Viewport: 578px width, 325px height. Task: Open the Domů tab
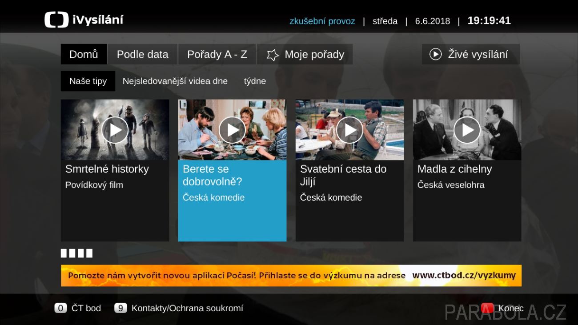pyautogui.click(x=84, y=54)
